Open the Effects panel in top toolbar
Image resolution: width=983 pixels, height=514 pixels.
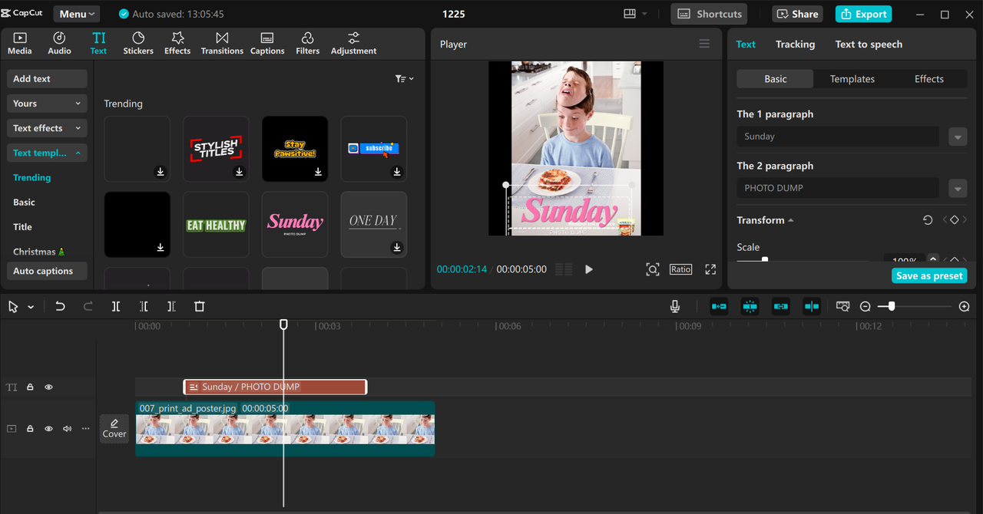pyautogui.click(x=177, y=43)
